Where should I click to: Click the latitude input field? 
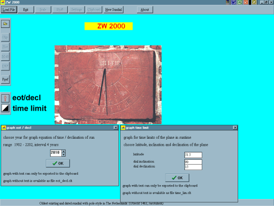(x=193, y=155)
